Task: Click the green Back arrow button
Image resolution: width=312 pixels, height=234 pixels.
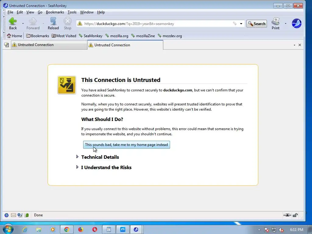Action: pyautogui.click(x=13, y=23)
